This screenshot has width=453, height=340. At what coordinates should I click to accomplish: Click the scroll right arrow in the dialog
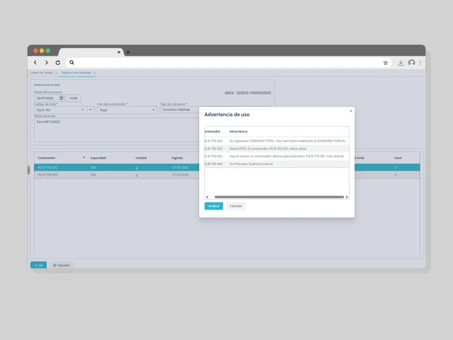click(x=347, y=197)
